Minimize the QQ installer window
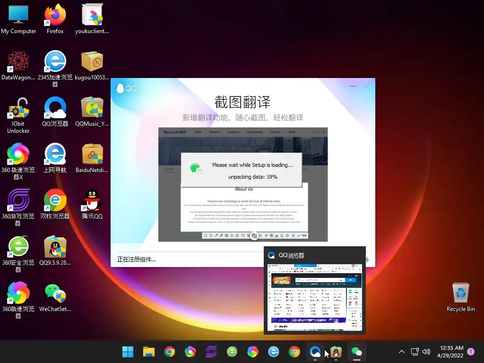Image resolution: width=484 pixels, height=363 pixels. 353,86
